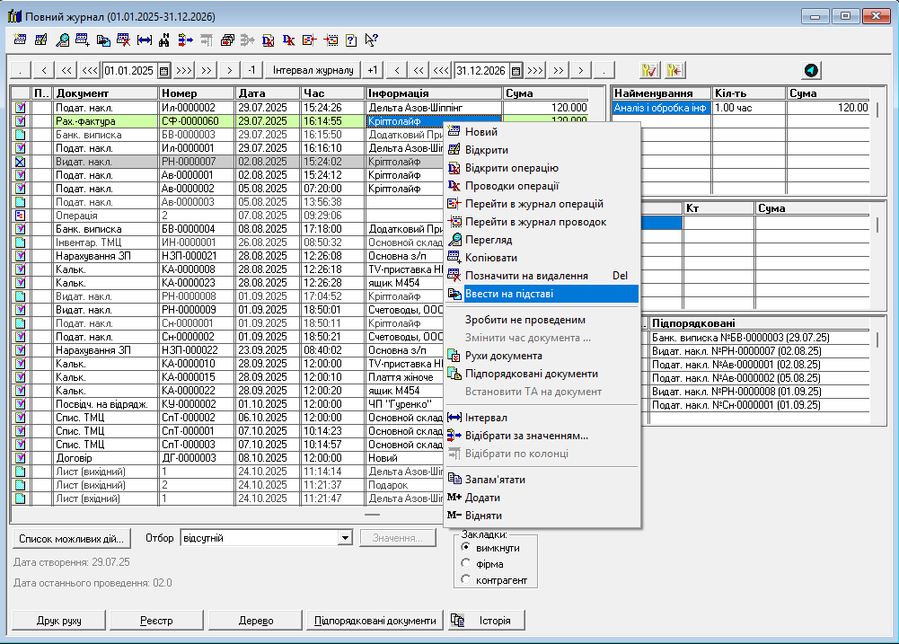Open the 'Список можливих дій...' actions list
The width and height of the screenshot is (899, 644).
[71, 538]
